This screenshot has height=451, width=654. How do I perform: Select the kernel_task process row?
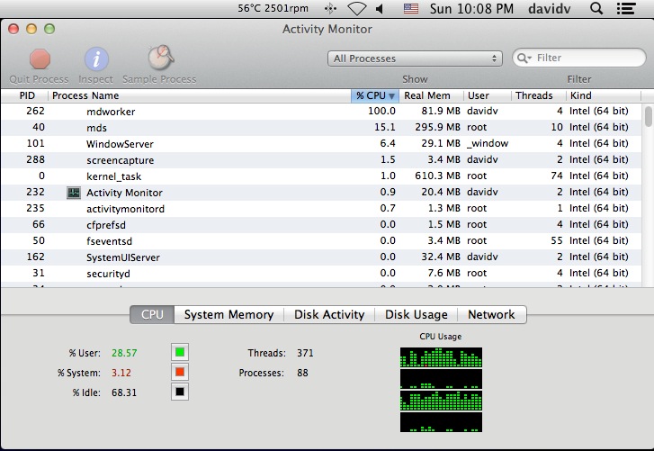[321, 176]
